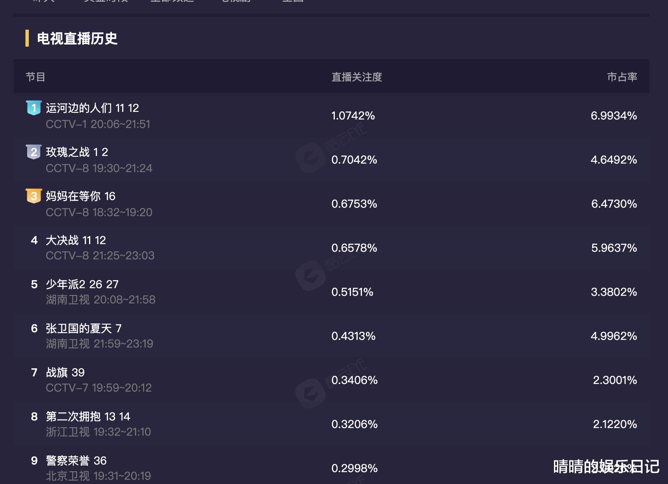Select market share 4.6492%
This screenshot has height=484, width=668.
click(x=614, y=160)
